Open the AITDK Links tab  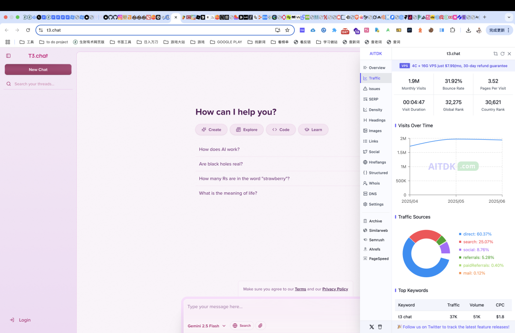pos(376,141)
